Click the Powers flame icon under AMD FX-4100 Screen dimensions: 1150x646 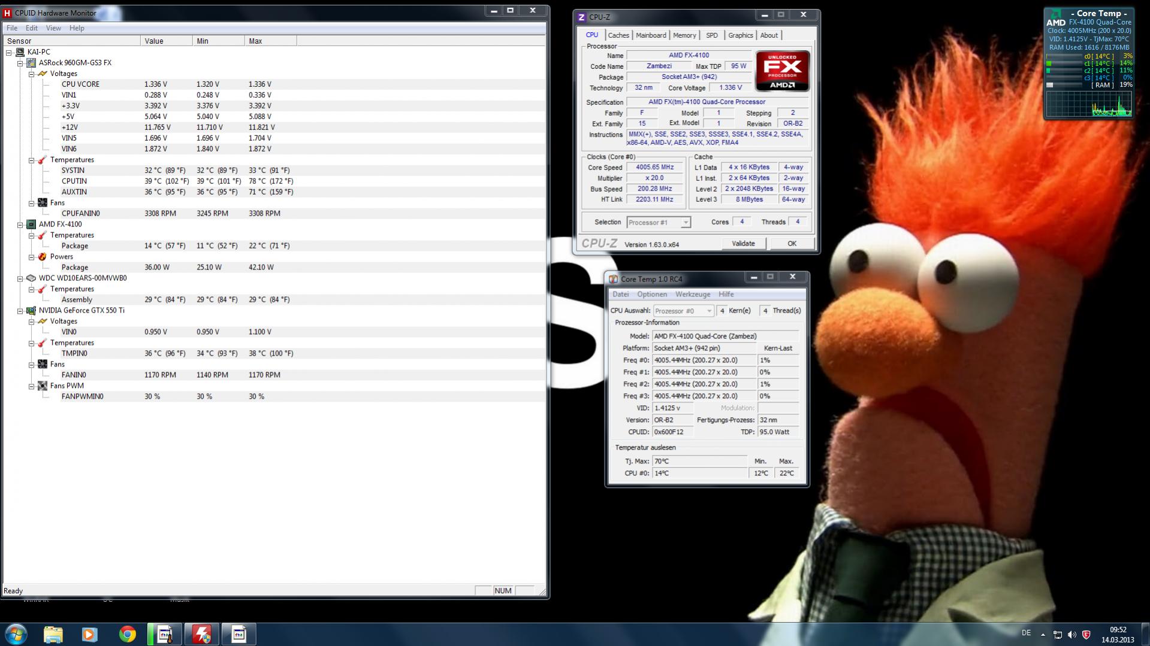click(43, 257)
